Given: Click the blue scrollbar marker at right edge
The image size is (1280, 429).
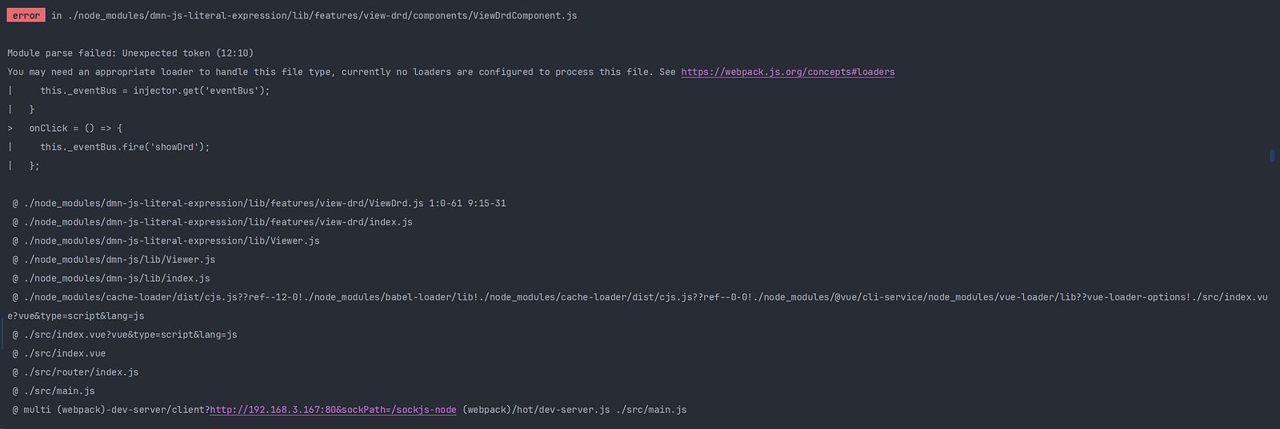Looking at the screenshot, I should point(1272,156).
